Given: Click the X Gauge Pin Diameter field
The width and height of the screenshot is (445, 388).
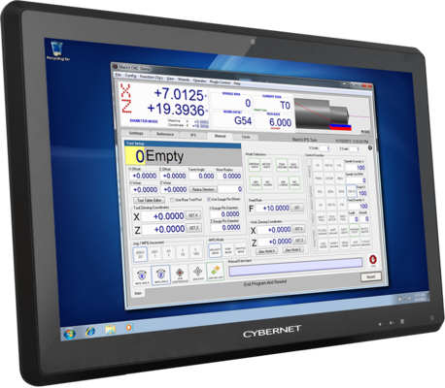Looking at the screenshot, I should click(225, 214).
